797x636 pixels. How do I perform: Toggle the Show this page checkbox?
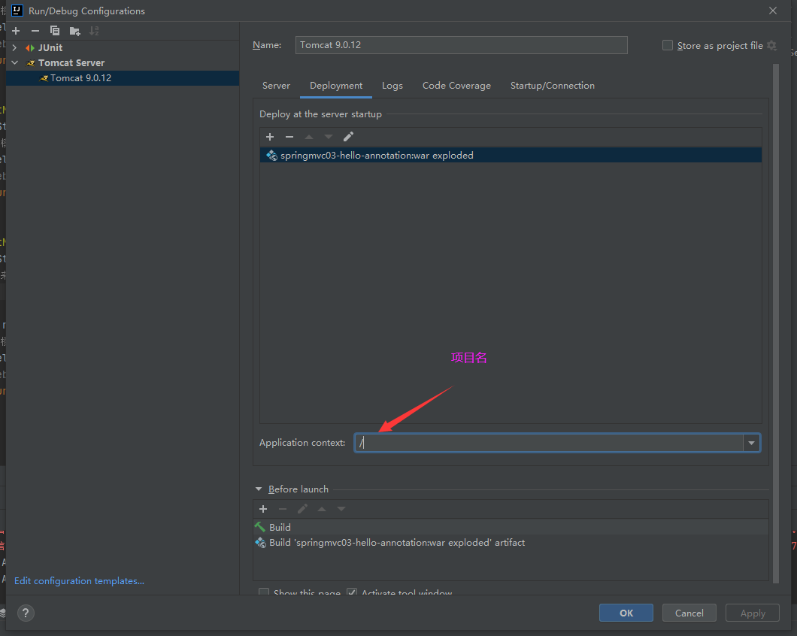[264, 592]
